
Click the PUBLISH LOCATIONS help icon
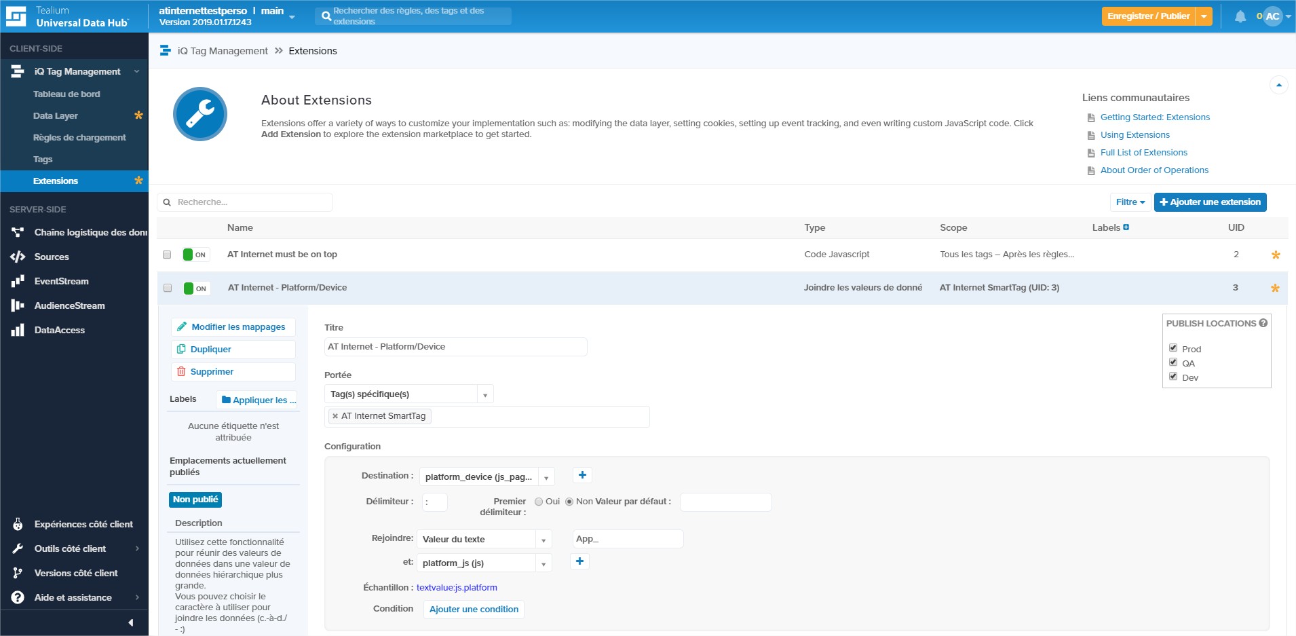click(1263, 323)
